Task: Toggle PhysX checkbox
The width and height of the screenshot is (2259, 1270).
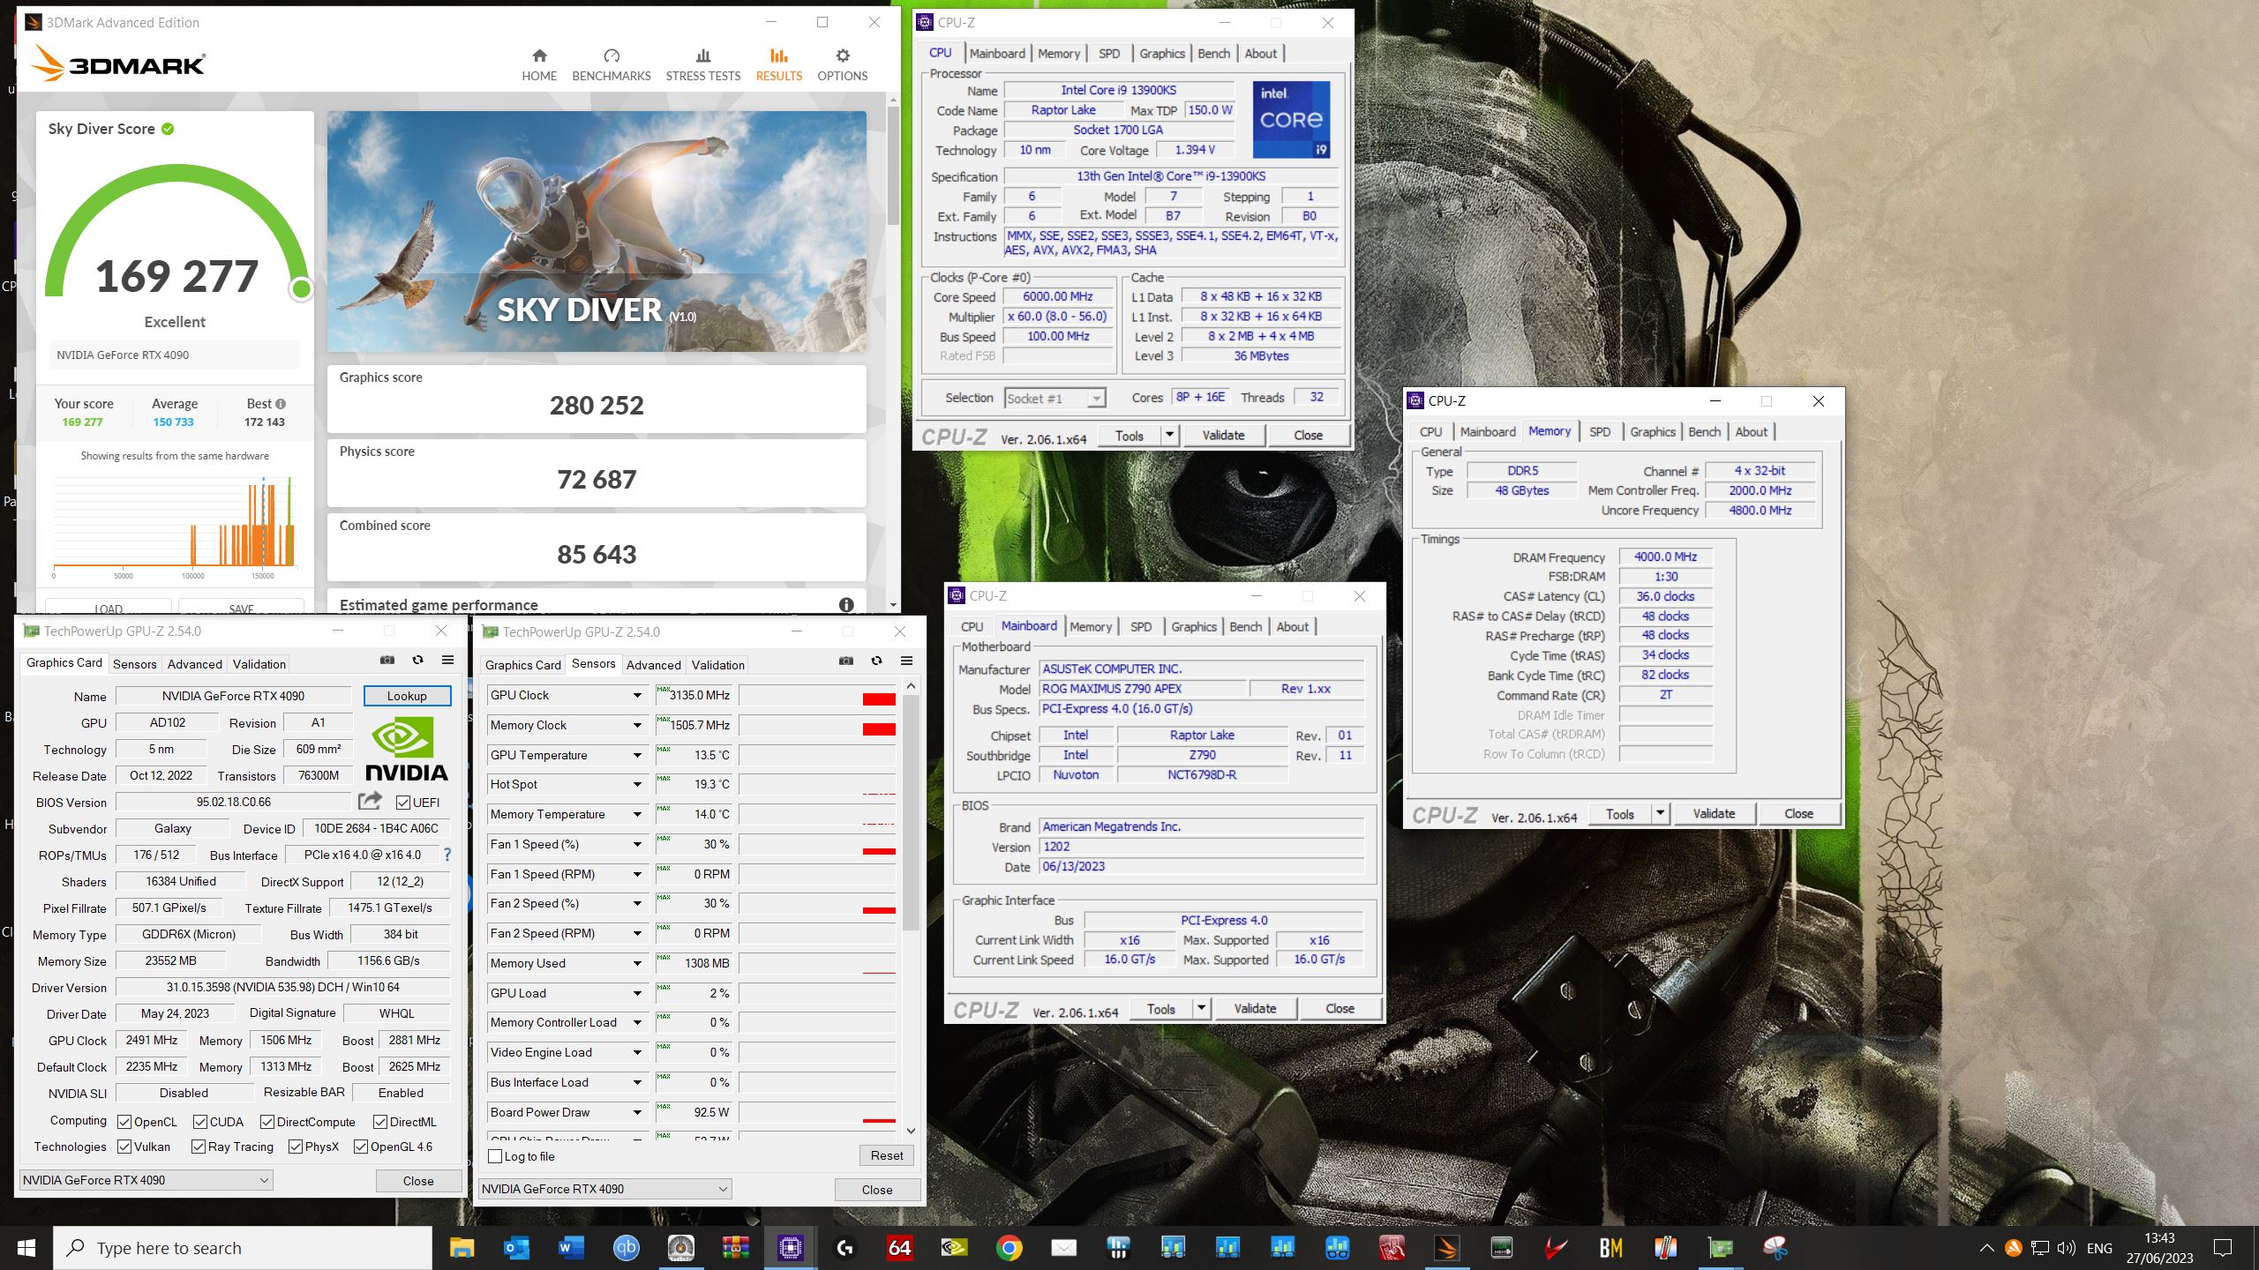Action: tap(296, 1147)
